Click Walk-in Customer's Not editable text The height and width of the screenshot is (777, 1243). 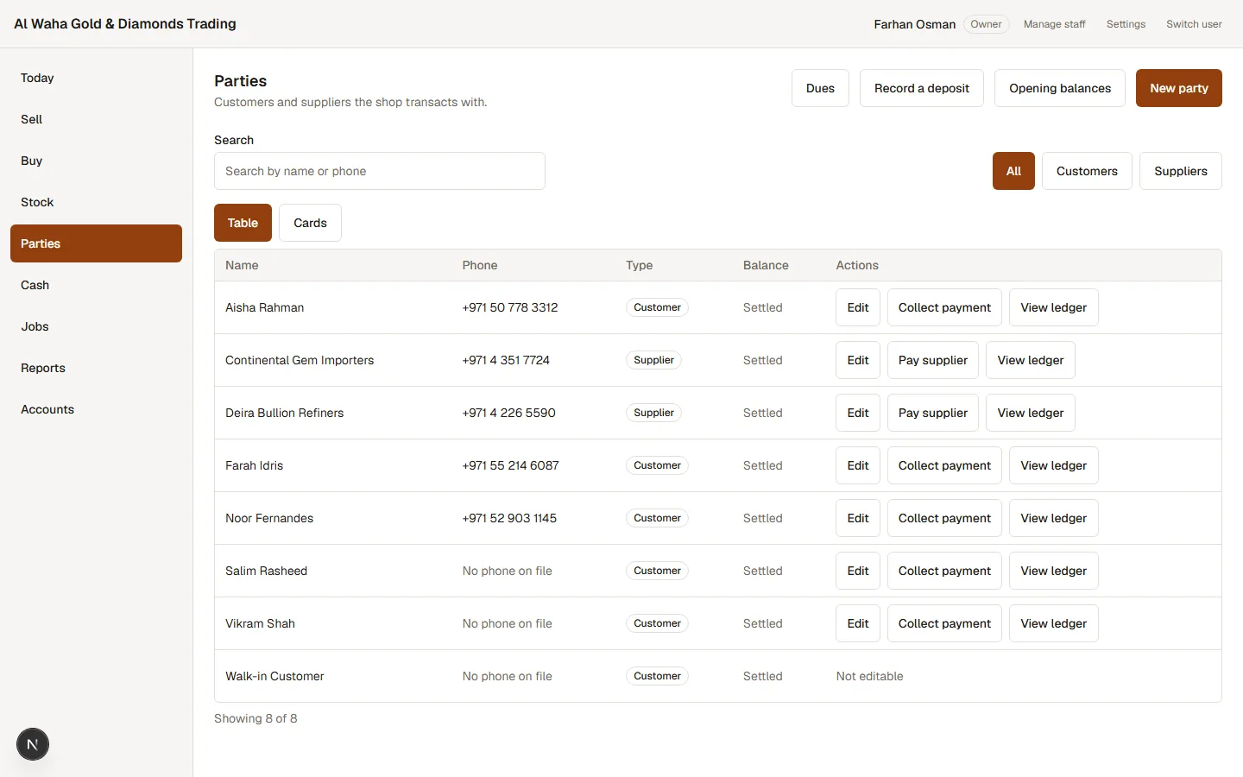coord(869,676)
